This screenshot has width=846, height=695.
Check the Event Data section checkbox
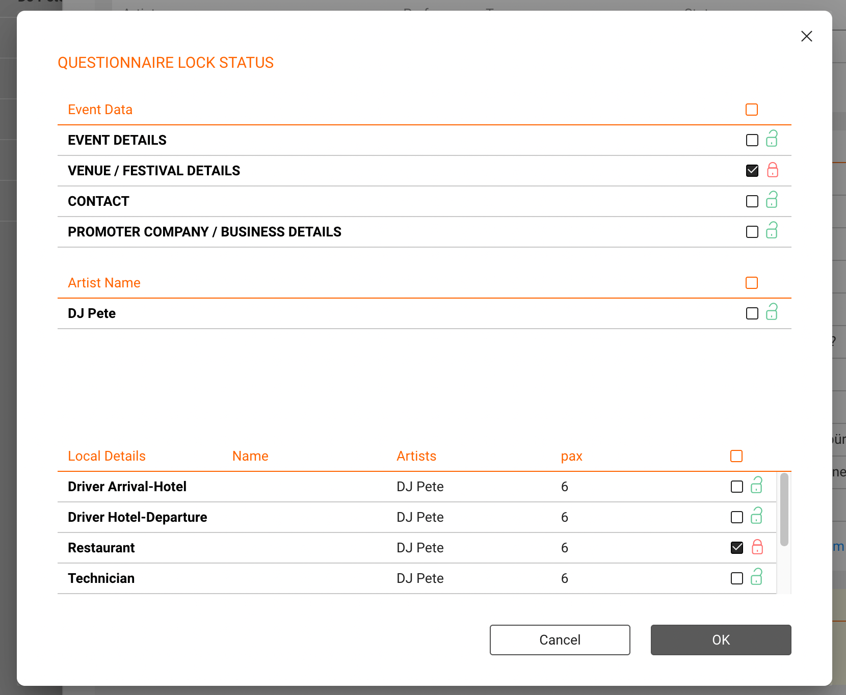pos(752,109)
